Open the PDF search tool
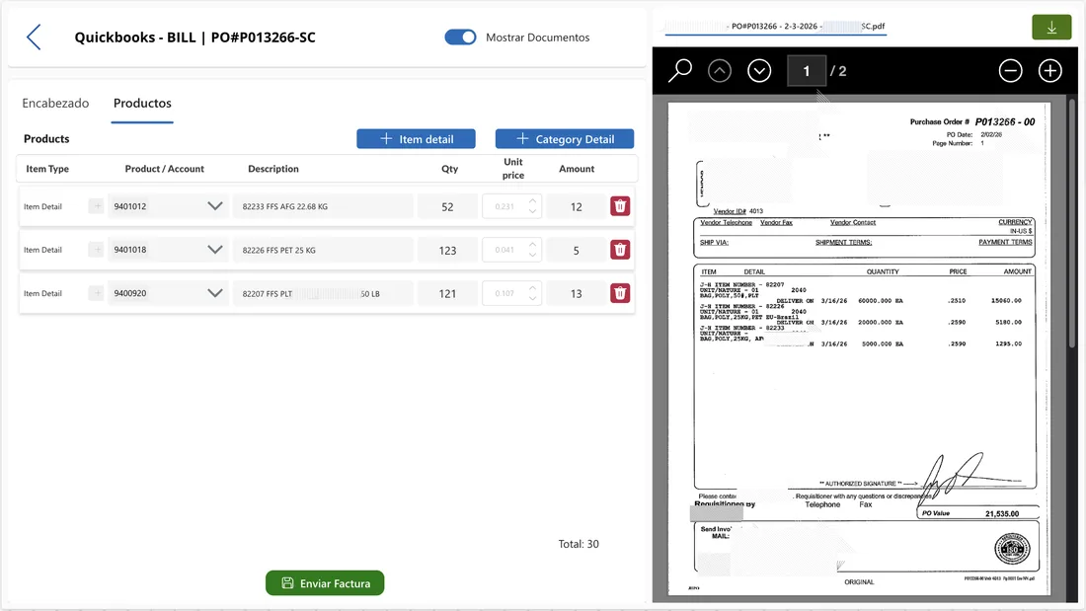 (x=679, y=70)
